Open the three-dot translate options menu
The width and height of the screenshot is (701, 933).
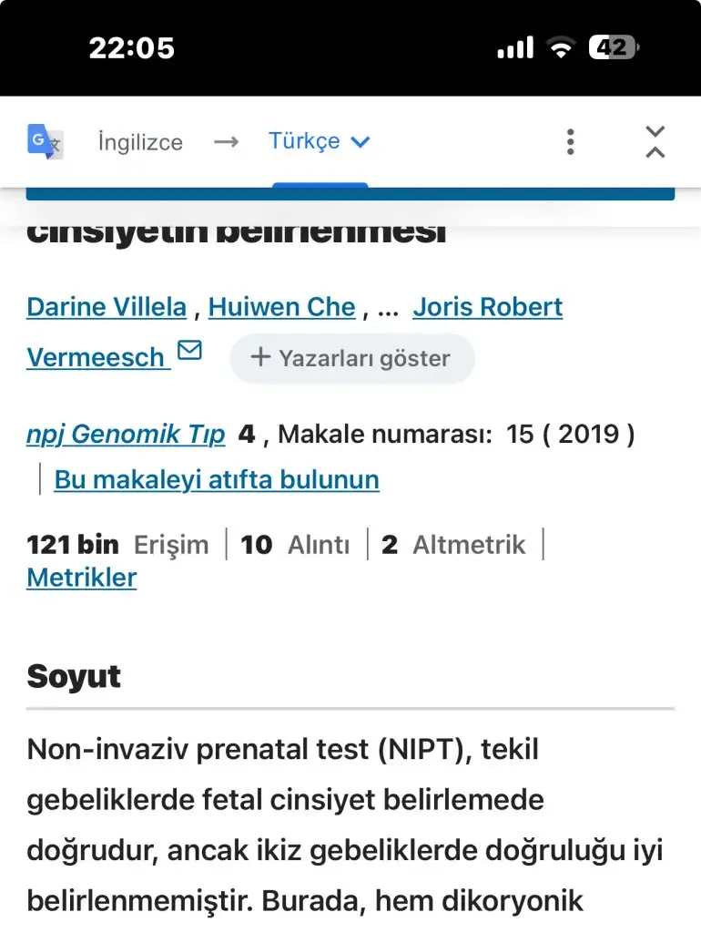click(x=570, y=142)
